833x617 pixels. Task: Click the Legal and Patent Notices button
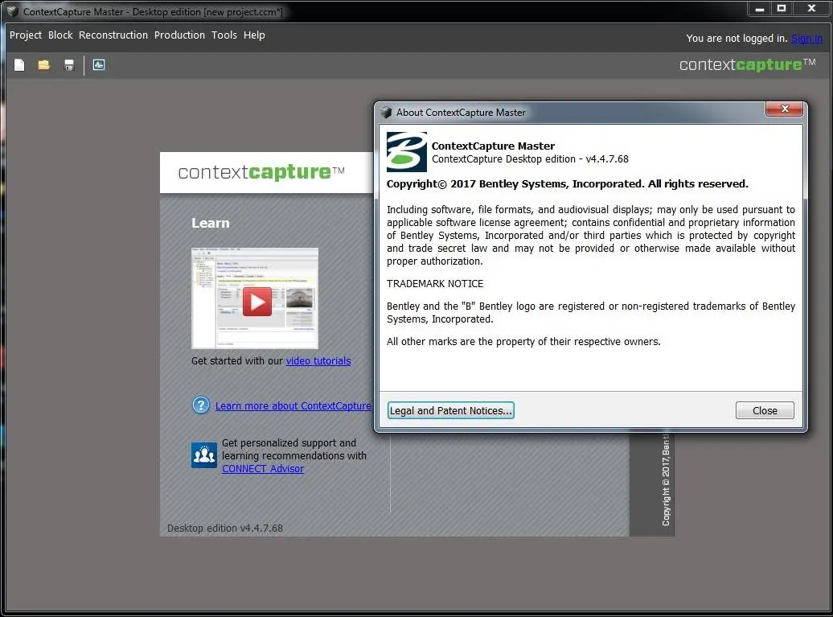(x=450, y=410)
